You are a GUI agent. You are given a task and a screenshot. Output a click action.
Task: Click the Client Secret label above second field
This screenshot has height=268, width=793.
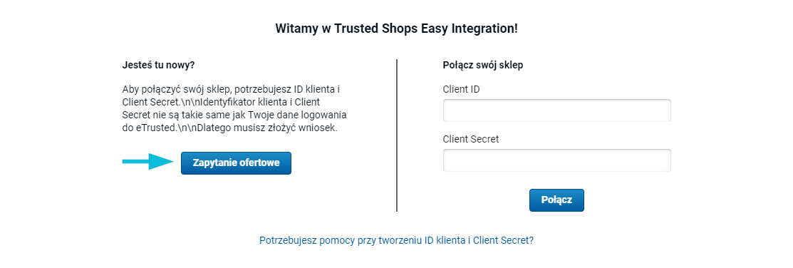[x=471, y=139]
